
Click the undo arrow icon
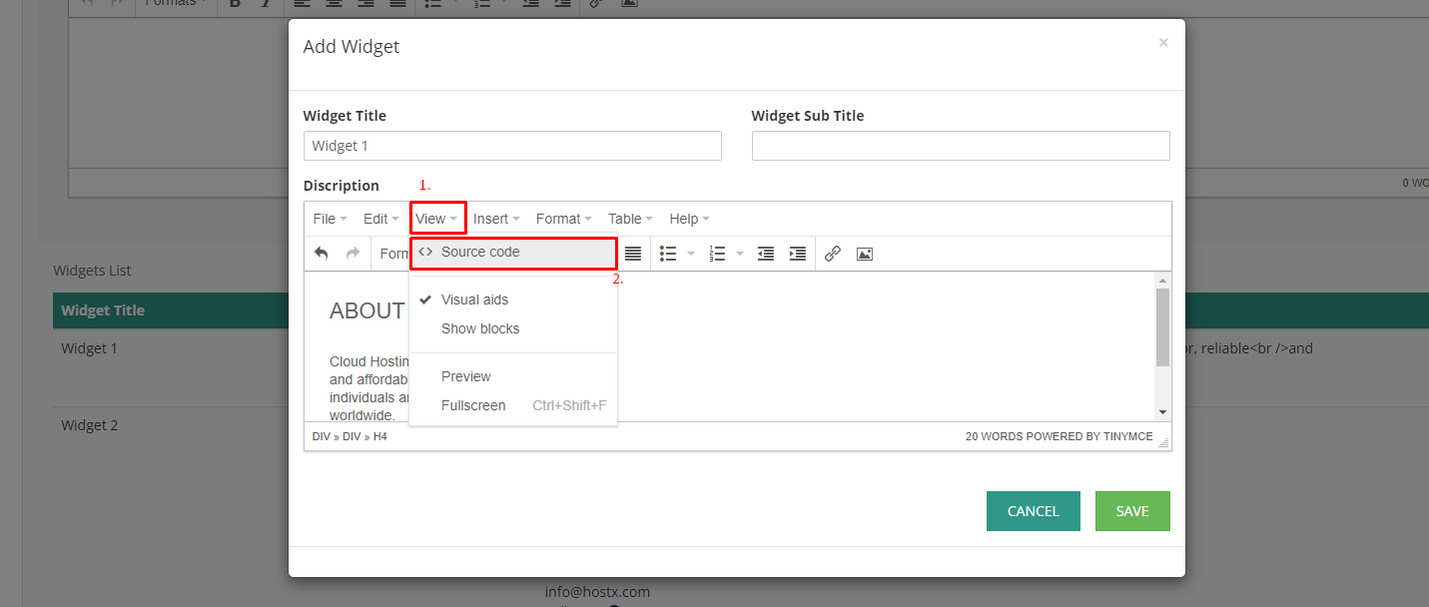click(321, 254)
